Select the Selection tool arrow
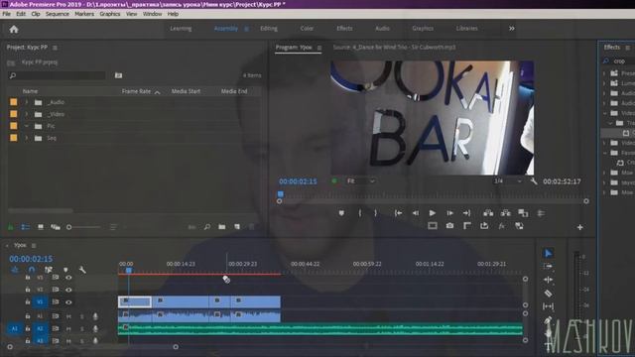 click(x=548, y=254)
